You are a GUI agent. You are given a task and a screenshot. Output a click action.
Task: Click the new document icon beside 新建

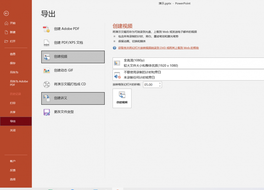(x=6, y=32)
